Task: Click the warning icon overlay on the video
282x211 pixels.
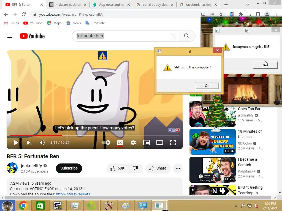Action: coord(103,55)
